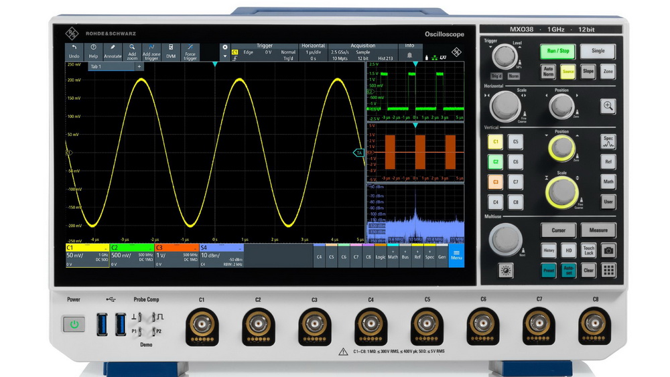Select the Annotate pencil tool
The width and height of the screenshot is (670, 377).
(113, 52)
